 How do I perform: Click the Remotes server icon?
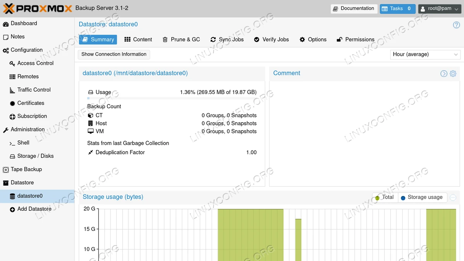pyautogui.click(x=12, y=77)
